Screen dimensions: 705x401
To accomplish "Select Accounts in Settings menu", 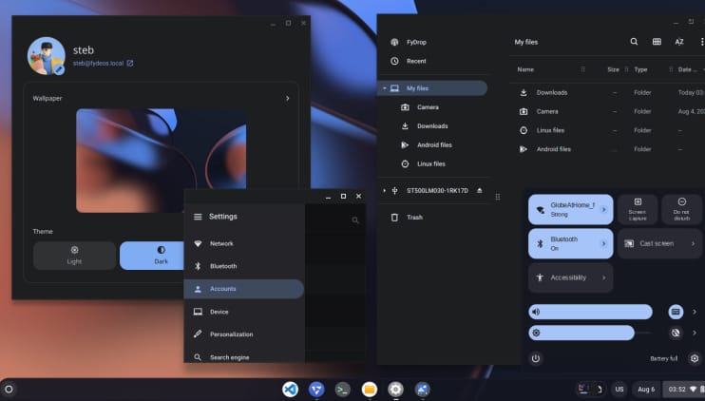I will coord(244,289).
